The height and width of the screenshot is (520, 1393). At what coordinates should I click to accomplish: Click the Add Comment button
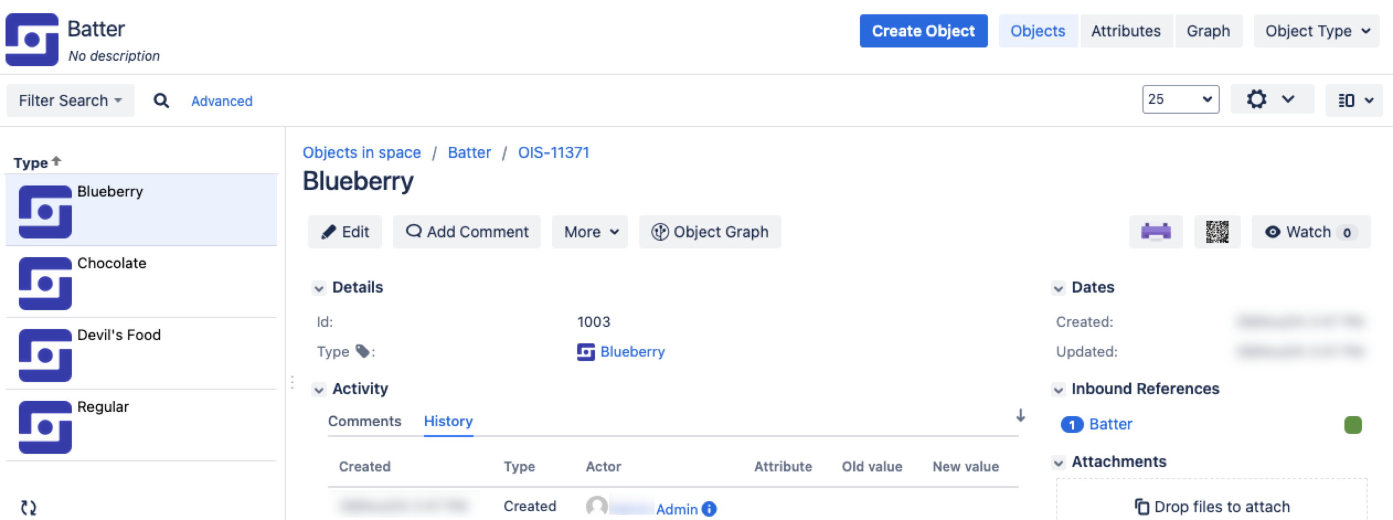click(467, 232)
